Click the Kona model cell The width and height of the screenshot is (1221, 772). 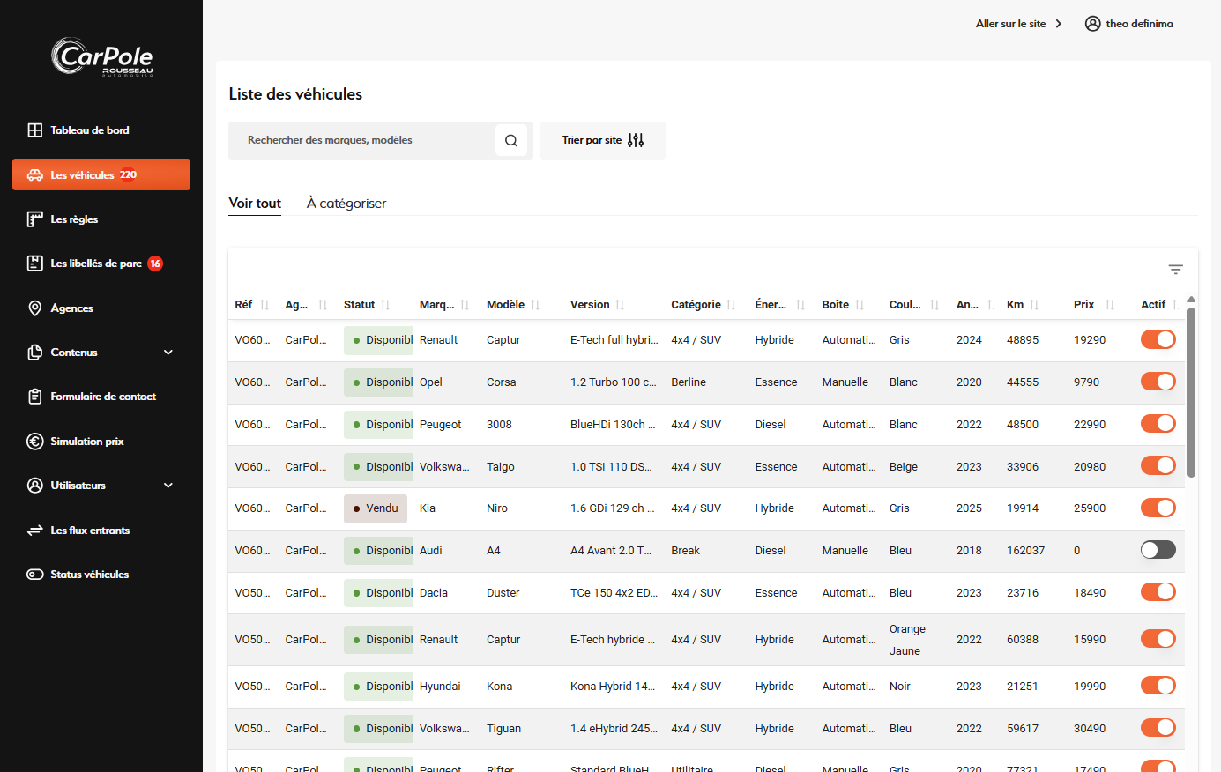point(500,687)
